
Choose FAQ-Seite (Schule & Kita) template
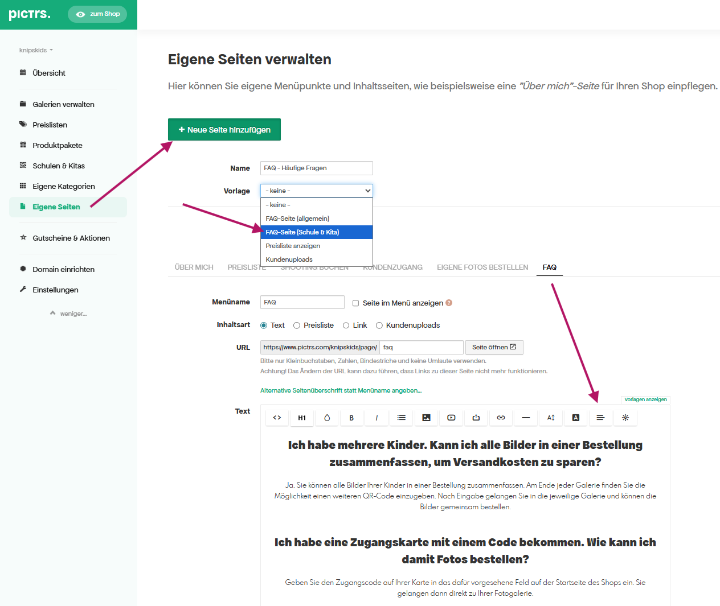pos(317,232)
